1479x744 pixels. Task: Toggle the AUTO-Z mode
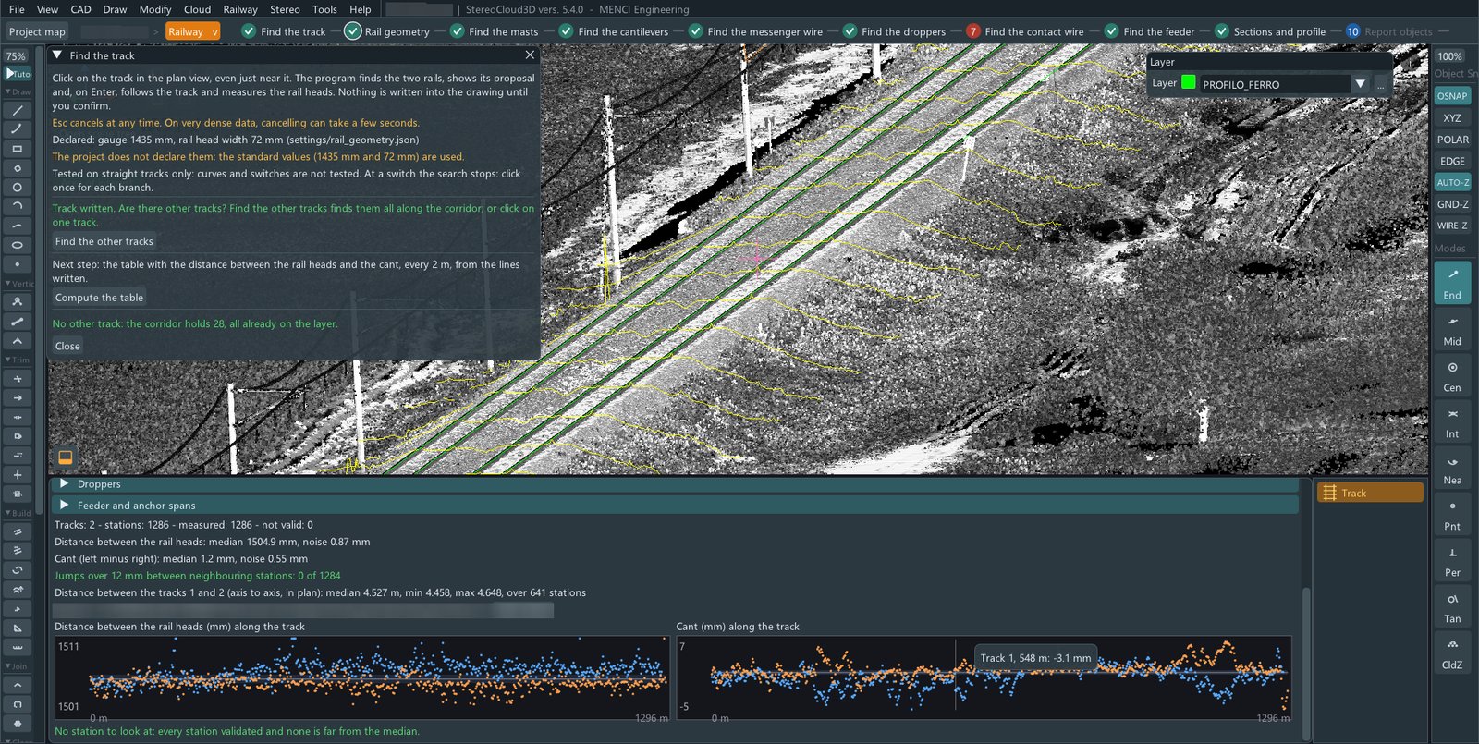(1452, 183)
